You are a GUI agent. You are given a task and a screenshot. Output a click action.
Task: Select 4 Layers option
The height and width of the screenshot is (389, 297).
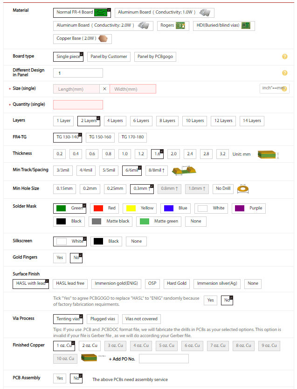[x=115, y=121]
